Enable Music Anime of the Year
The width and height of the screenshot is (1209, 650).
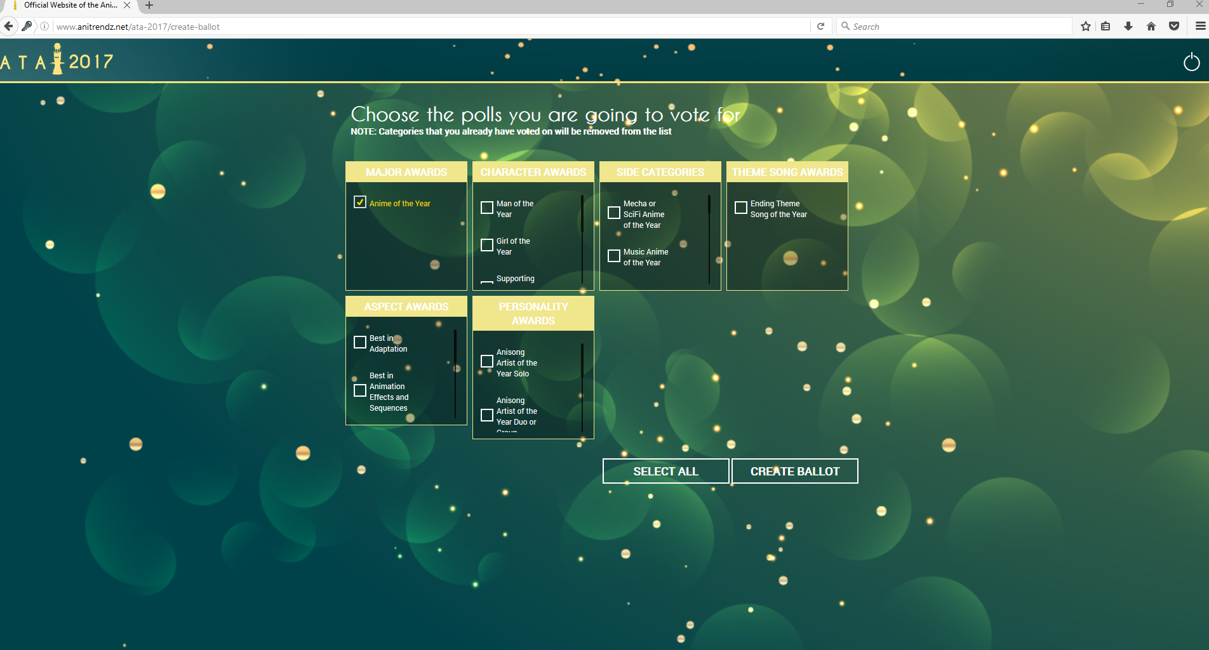(614, 256)
